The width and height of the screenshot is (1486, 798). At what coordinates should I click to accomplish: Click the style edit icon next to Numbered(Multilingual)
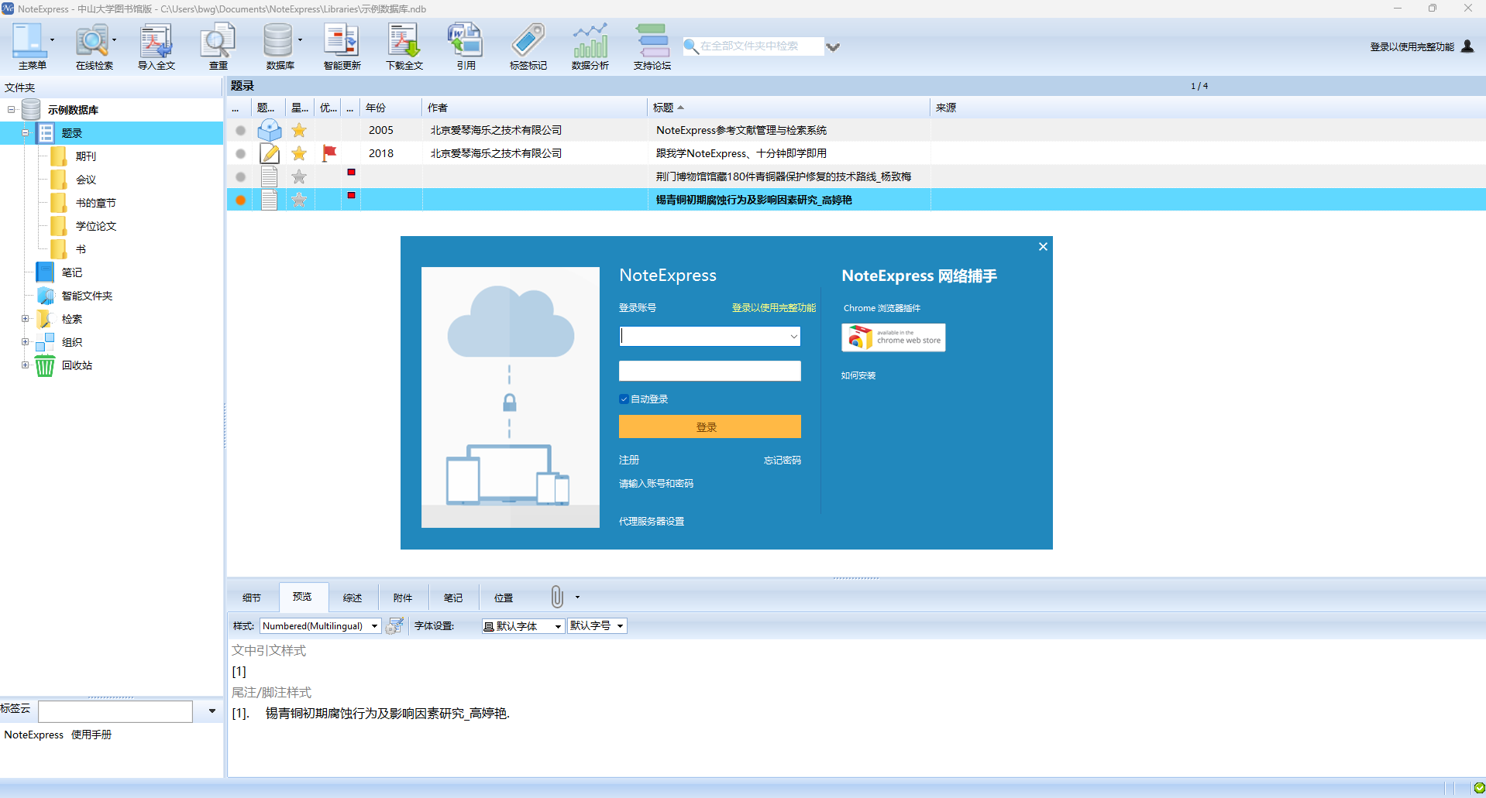pyautogui.click(x=394, y=625)
